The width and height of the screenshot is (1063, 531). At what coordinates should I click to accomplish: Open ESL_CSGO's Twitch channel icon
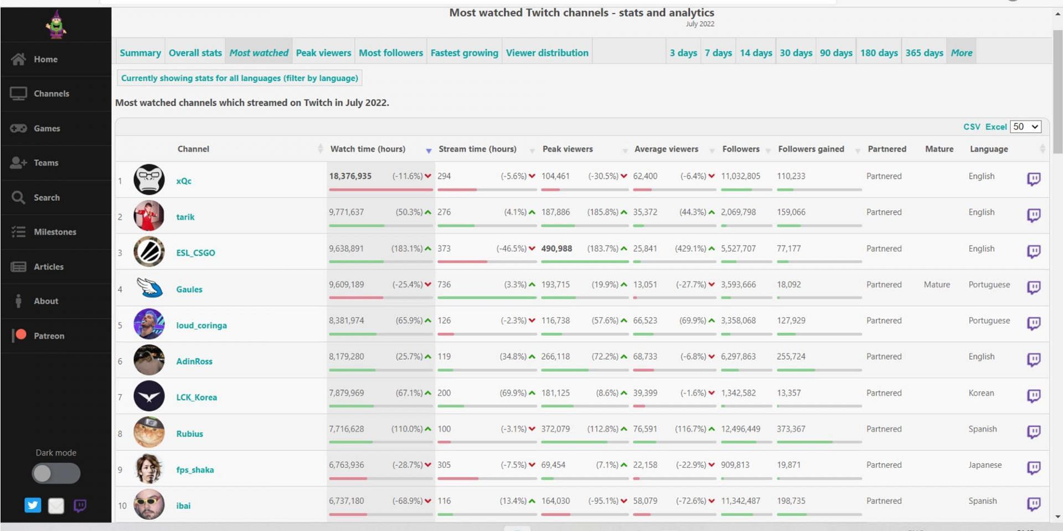click(1034, 251)
